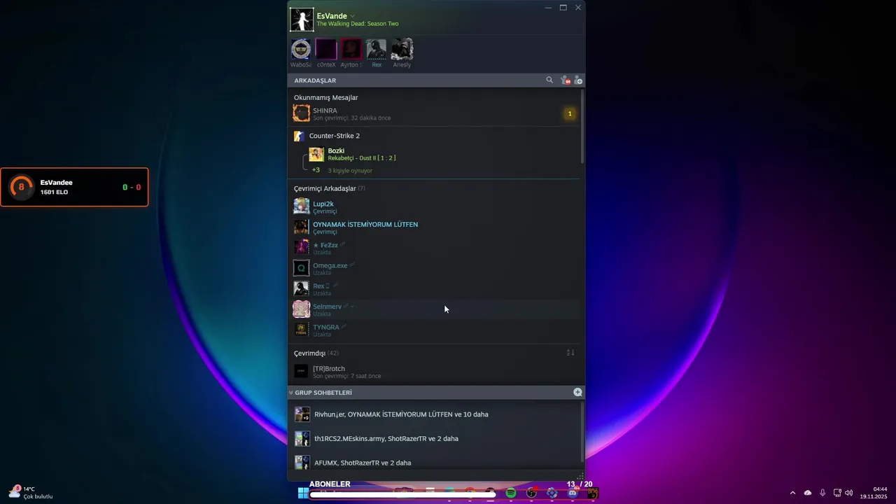Open unread message from SHINRA
The height and width of the screenshot is (504, 896).
click(435, 113)
